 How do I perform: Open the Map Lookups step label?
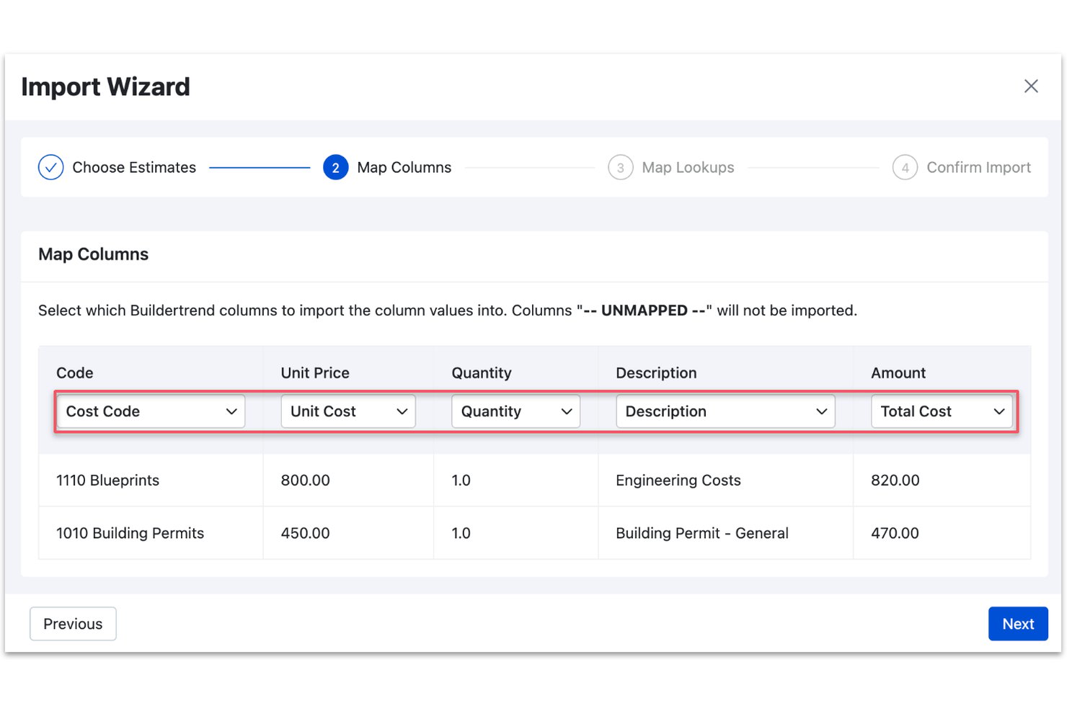pos(688,167)
